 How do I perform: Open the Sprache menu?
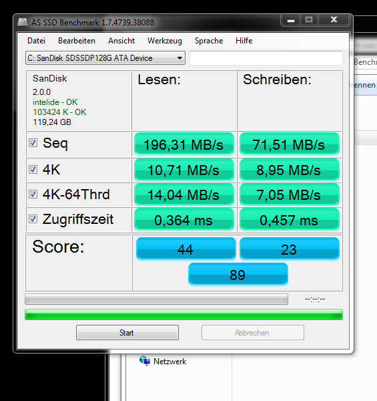[x=209, y=41]
